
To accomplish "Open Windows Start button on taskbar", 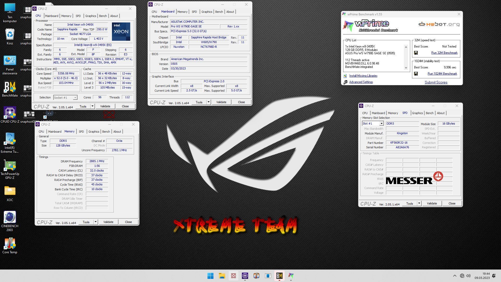I will coord(210,276).
